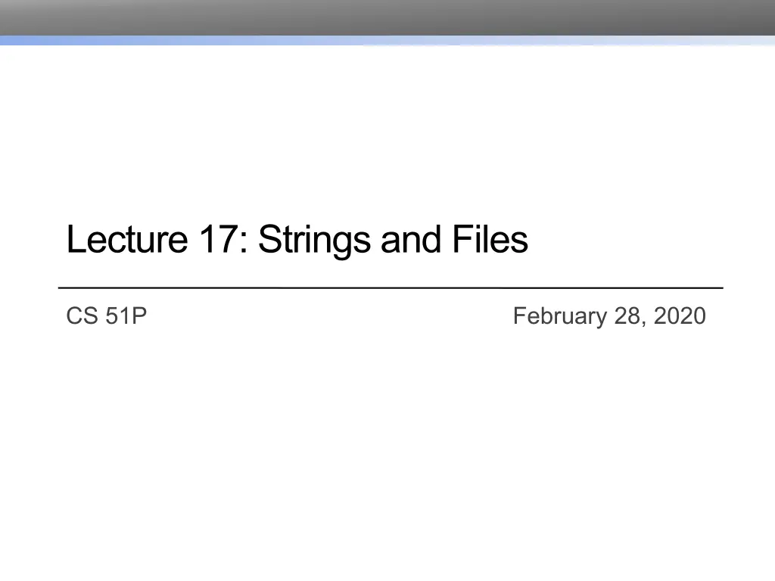Click the right end of the divider line
775x581 pixels.
(x=720, y=288)
